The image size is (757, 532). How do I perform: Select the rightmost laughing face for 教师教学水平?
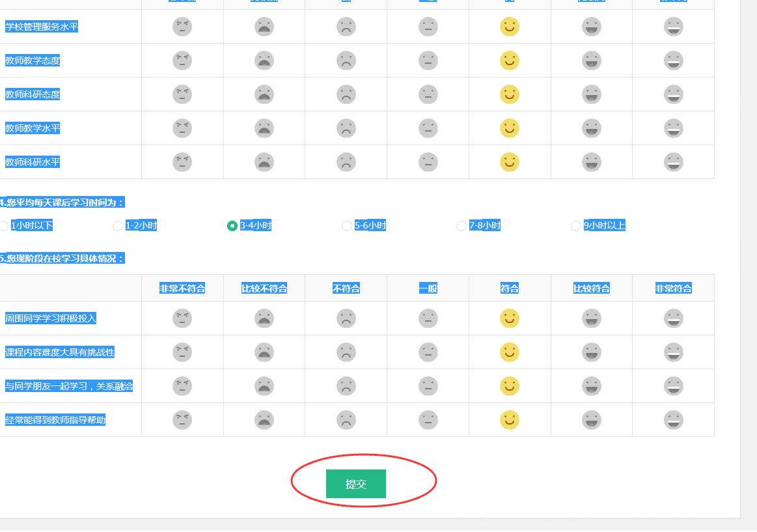click(673, 128)
